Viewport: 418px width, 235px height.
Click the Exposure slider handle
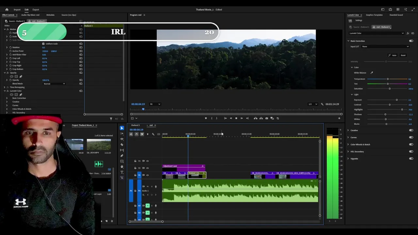click(397, 100)
